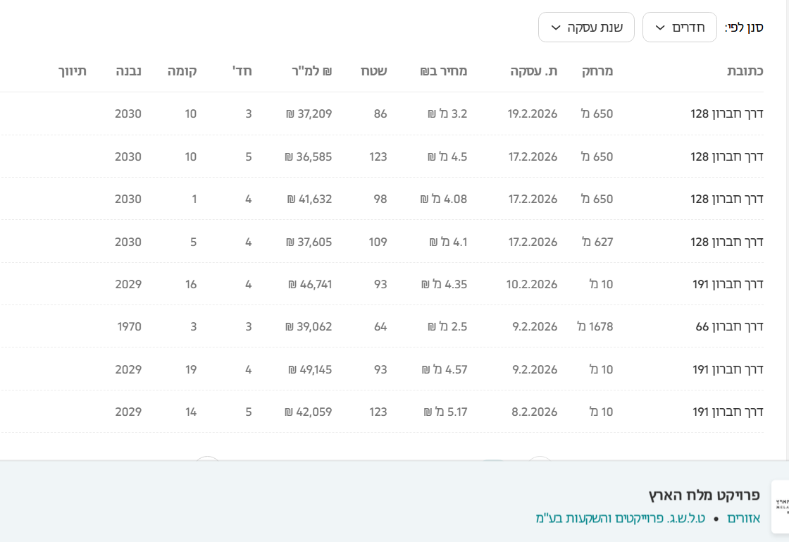
Task: Click the ת. עסקה (deal date) column header
Action: pyautogui.click(x=534, y=71)
